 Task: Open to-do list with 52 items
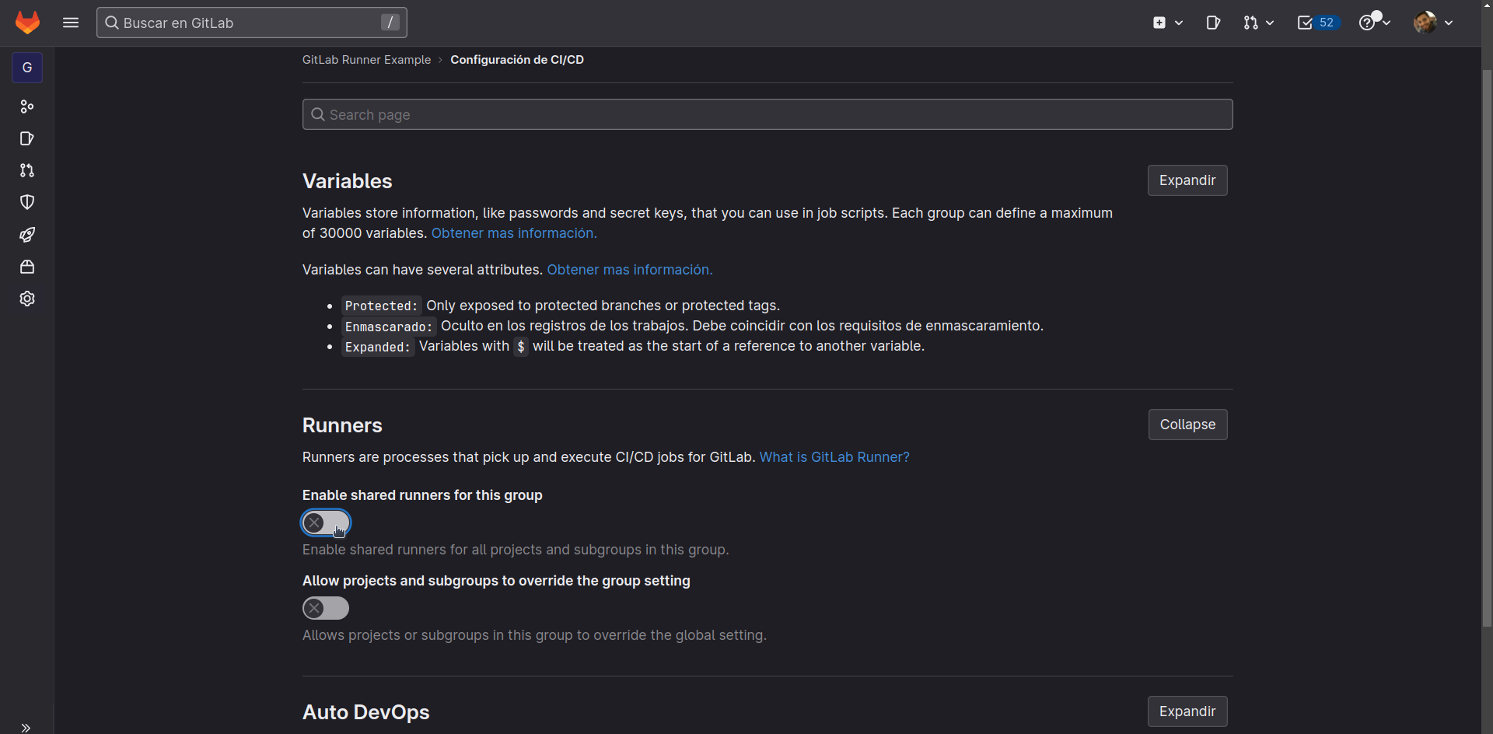1318,23
